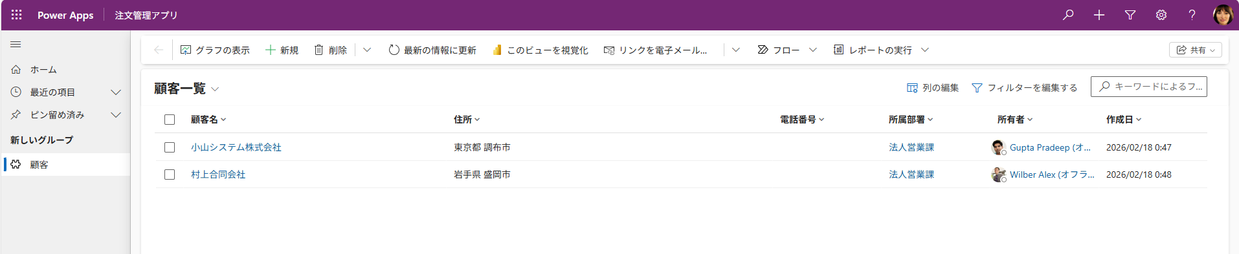
Task: Open owner Wilber Alex link
Action: [x=1052, y=175]
